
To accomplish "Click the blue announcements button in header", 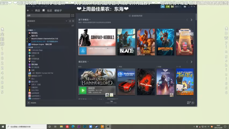I will pos(163,7).
